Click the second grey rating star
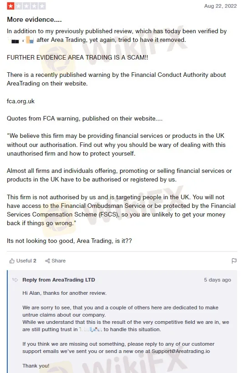 [18, 6]
